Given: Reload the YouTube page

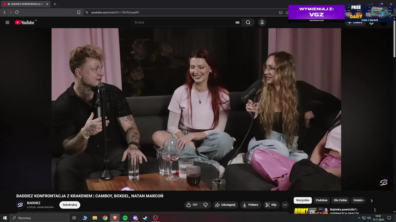Looking at the screenshot, I should 17,12.
